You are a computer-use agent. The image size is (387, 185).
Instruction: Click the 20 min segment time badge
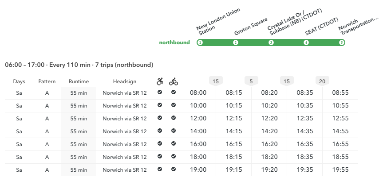click(x=322, y=81)
